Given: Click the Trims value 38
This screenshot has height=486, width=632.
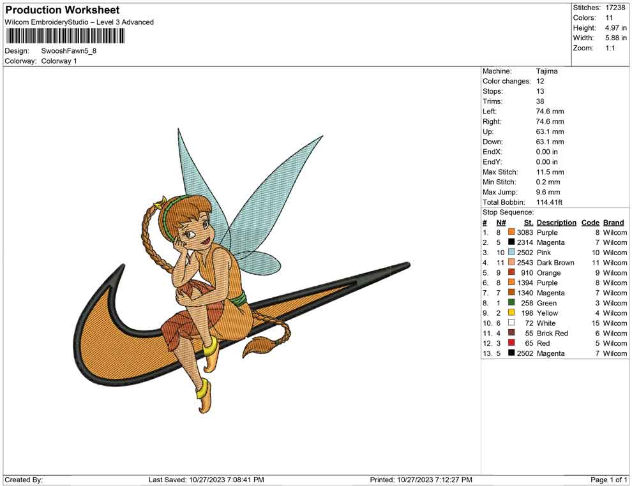Looking at the screenshot, I should (x=540, y=101).
